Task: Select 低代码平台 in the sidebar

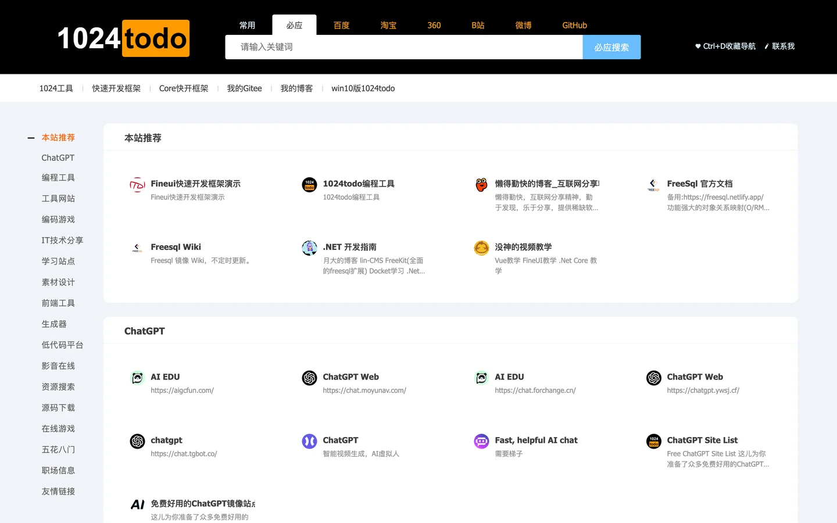Action: pos(62,345)
